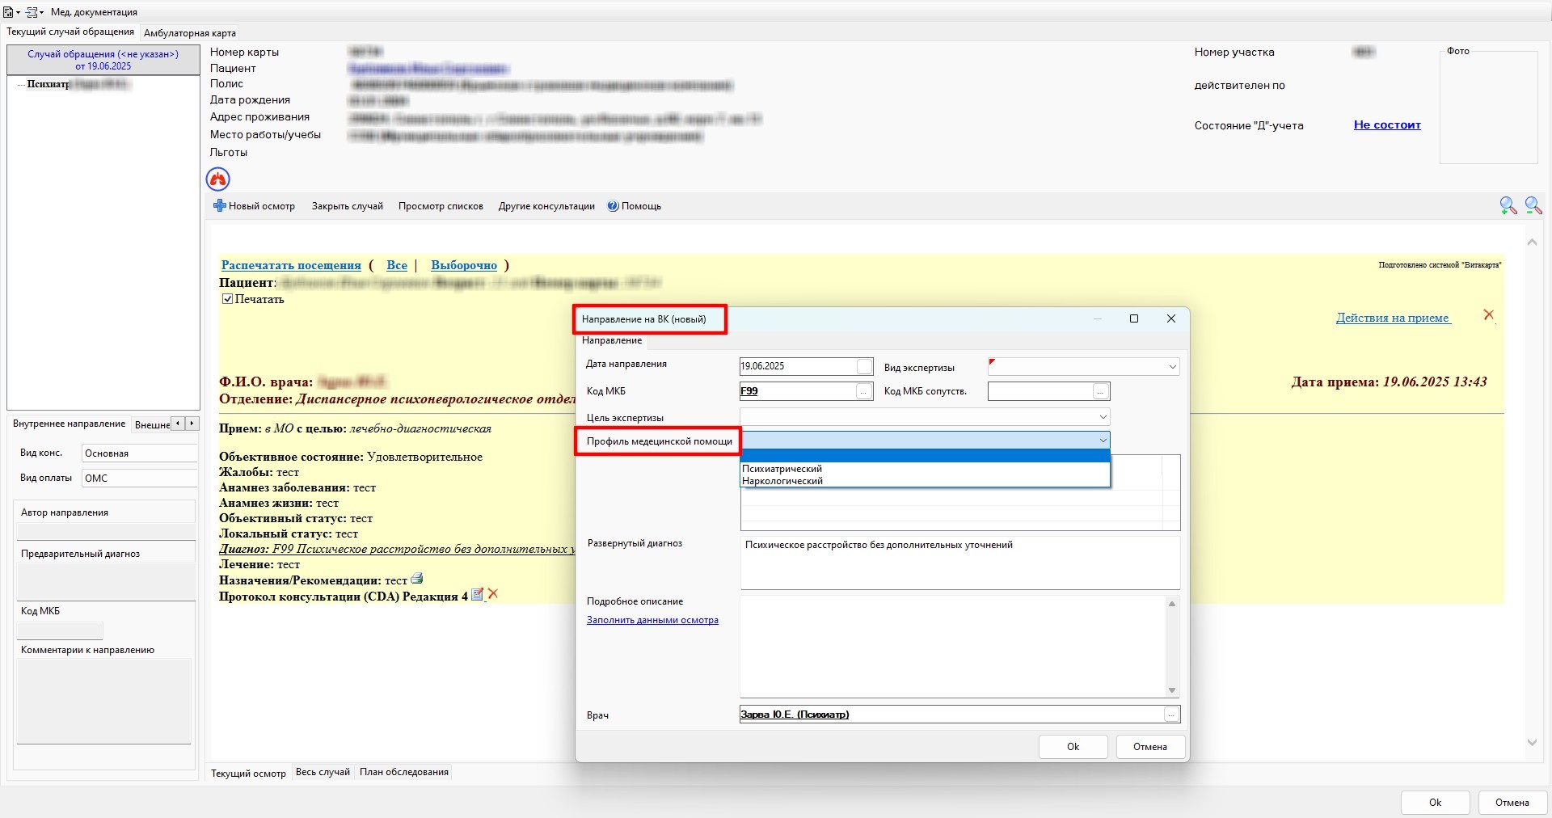Select Психиатрический from the profile list
Screen dimensions: 1552x818
782,469
